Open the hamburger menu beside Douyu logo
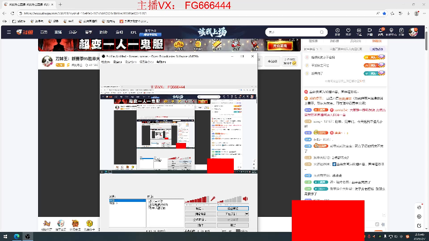 point(9,32)
